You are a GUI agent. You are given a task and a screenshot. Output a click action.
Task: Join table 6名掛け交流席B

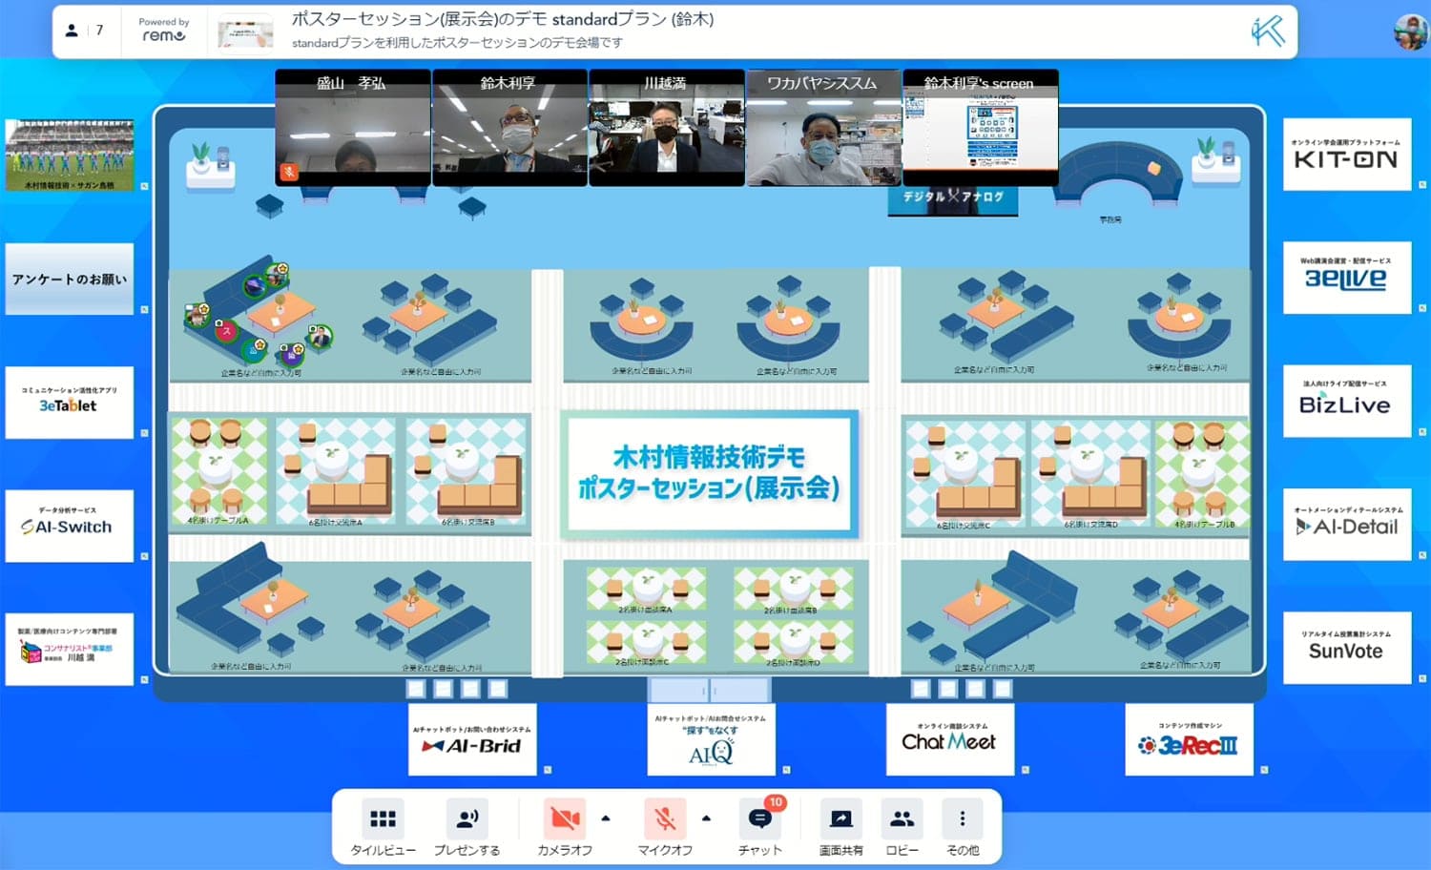pyautogui.click(x=467, y=470)
